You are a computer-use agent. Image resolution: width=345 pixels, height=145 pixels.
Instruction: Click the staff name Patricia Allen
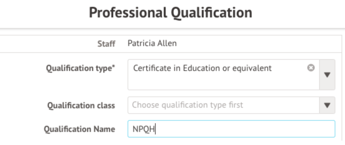152,43
